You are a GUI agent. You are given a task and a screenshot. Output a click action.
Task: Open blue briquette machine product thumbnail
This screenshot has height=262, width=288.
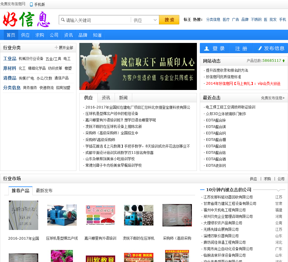[x=62, y=215]
